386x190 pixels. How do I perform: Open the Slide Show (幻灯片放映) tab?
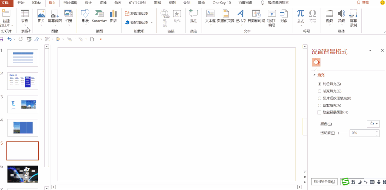(x=138, y=3)
